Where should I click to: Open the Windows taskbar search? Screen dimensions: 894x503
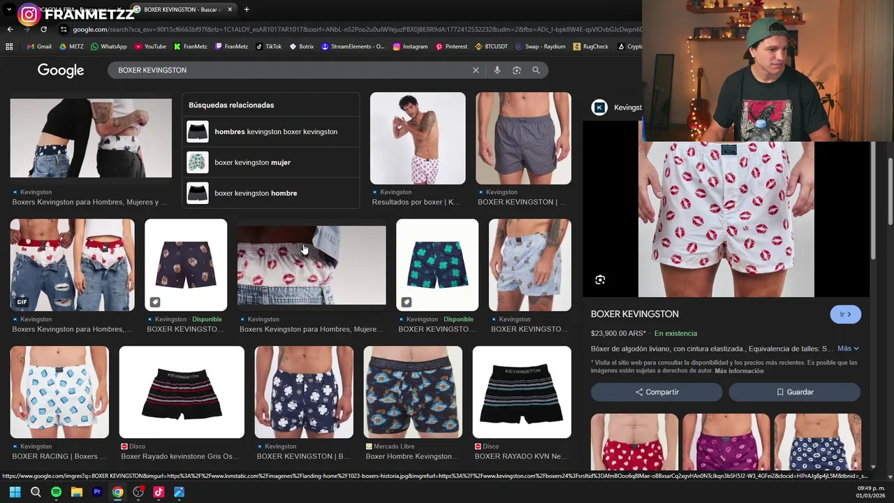36,492
